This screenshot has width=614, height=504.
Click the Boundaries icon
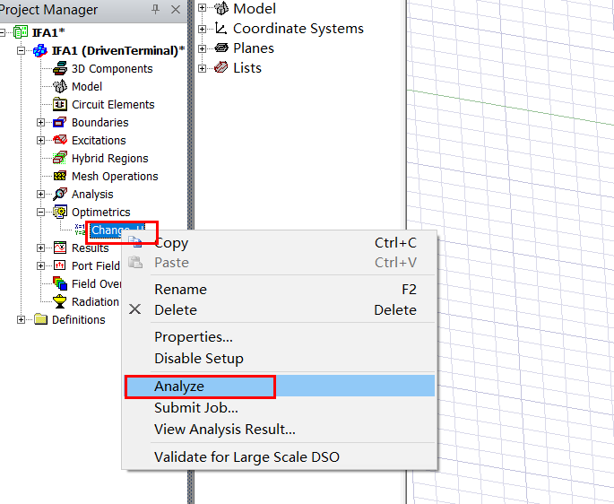(60, 122)
